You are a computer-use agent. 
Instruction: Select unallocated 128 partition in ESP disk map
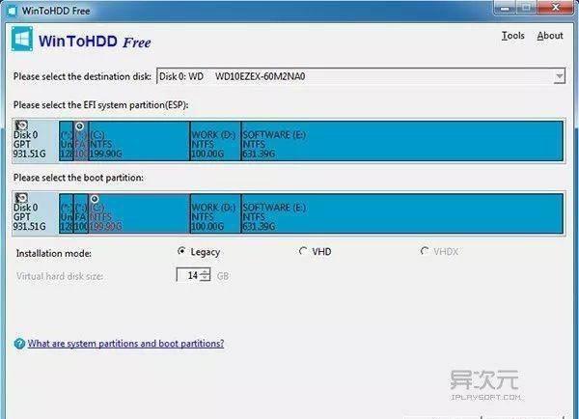(66, 141)
